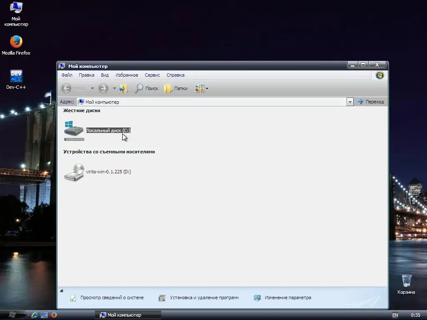
Task: Open the Правка menu
Action: (87, 75)
